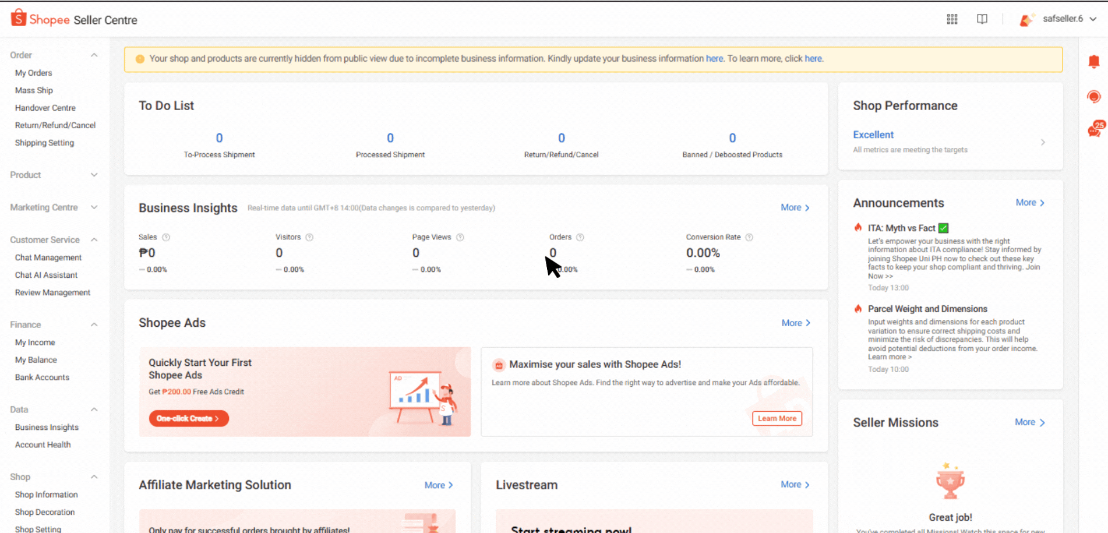This screenshot has height=533, width=1108.
Task: Click the first 'here' link in banner
Action: [x=714, y=59]
